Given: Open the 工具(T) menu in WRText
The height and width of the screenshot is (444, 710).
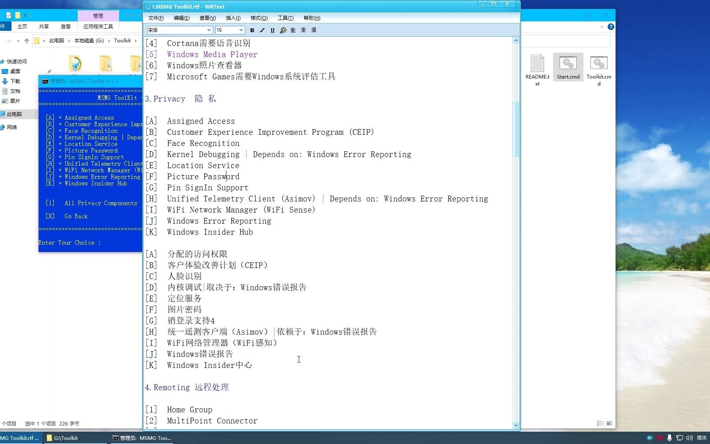Looking at the screenshot, I should (x=285, y=18).
